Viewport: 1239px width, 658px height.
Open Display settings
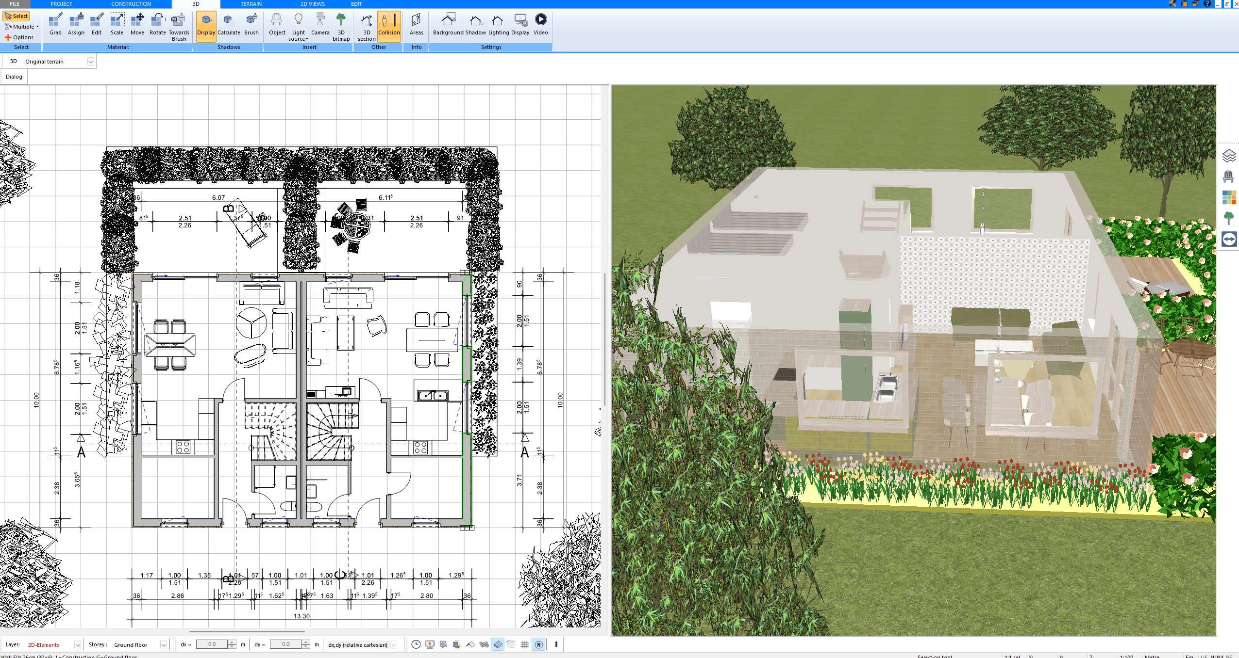click(x=520, y=25)
